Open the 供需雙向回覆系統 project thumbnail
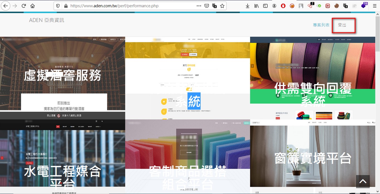 [313, 78]
